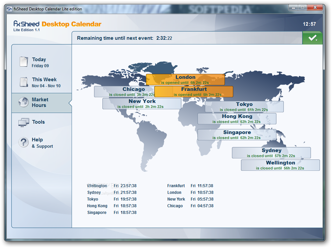This screenshot has width=332, height=248.
Task: Select the Wellington market box
Action: (x=280, y=165)
